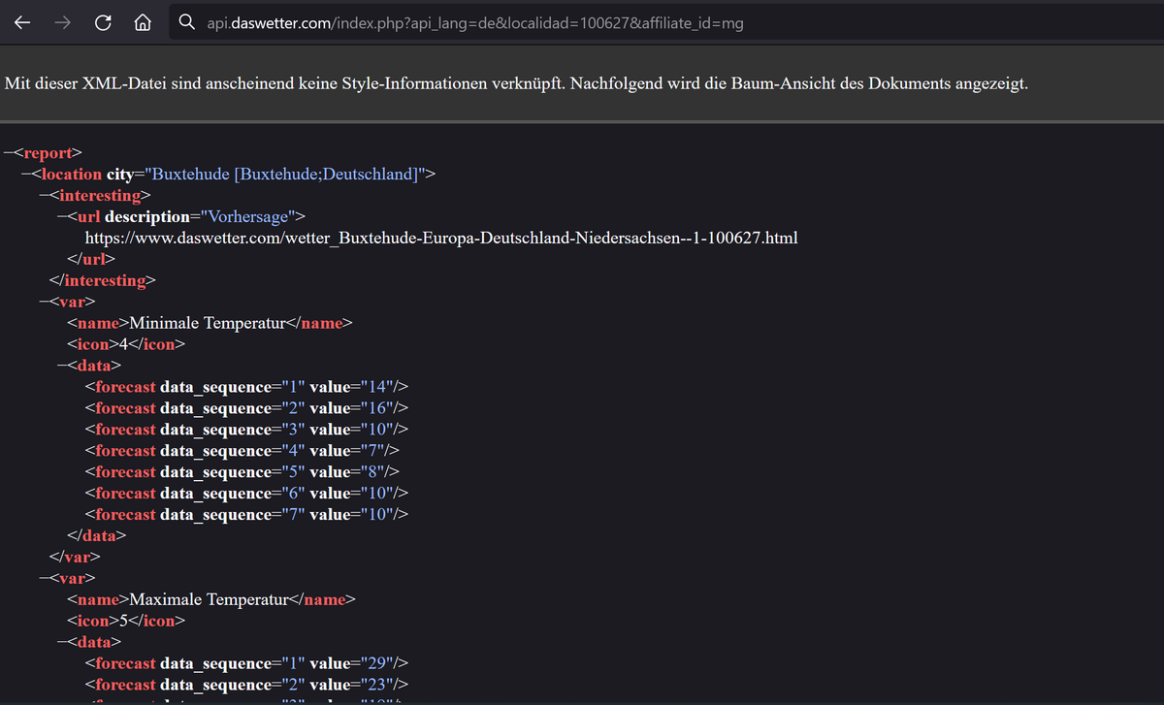Screen dimensions: 1164x705
Task: Collapse the data node under Minimale Temperatur
Action: pos(62,367)
